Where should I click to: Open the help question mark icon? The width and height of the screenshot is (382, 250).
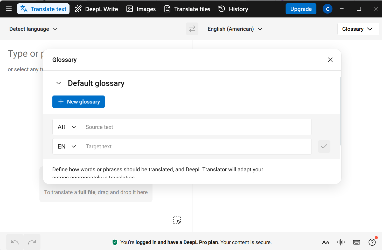click(372, 242)
